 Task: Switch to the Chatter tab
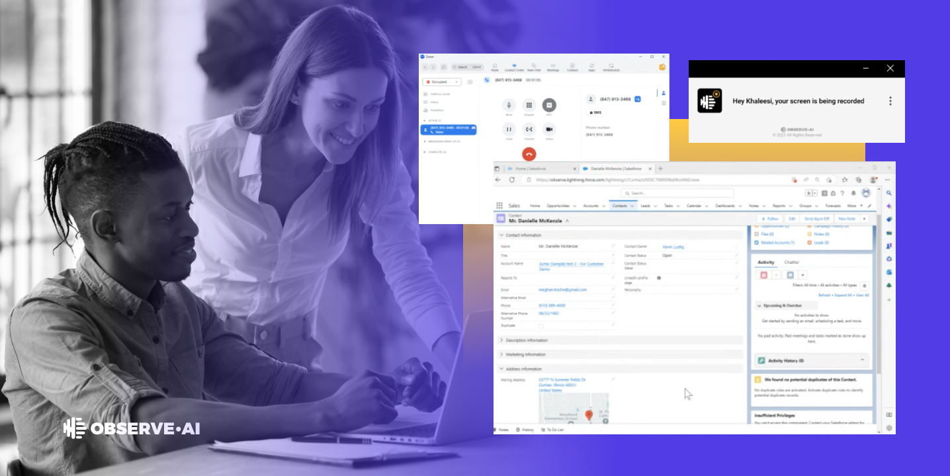[792, 262]
